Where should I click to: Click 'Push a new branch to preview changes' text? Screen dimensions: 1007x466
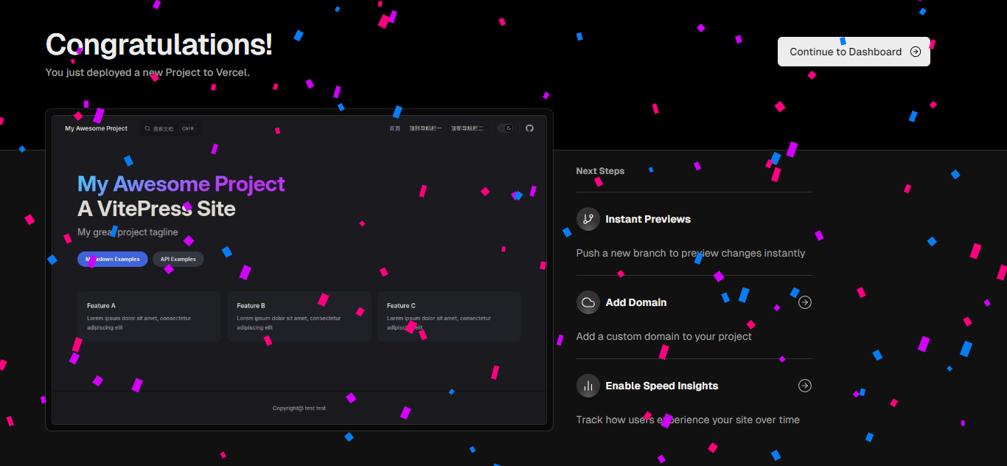(691, 253)
